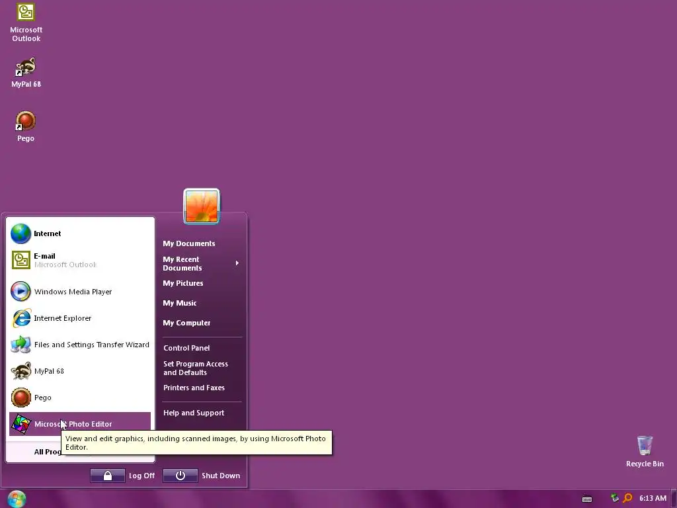Launch Internet Explorer from its label
Viewport: 677px width, 508px height.
(x=63, y=318)
